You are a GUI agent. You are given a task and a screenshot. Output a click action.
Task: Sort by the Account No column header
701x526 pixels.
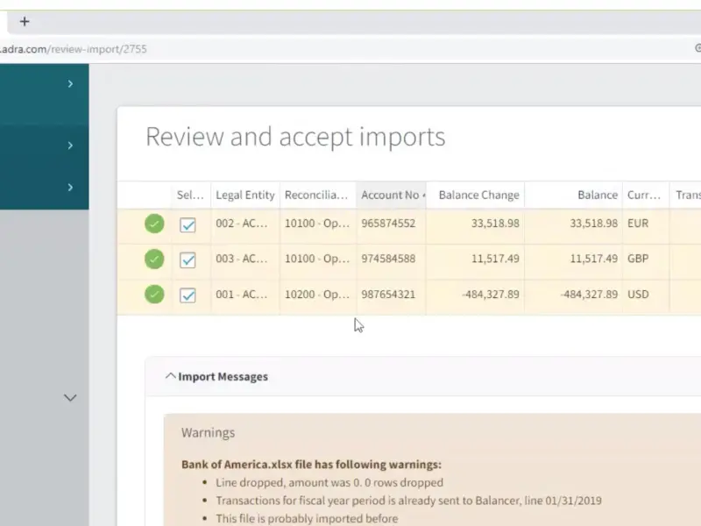pos(391,195)
